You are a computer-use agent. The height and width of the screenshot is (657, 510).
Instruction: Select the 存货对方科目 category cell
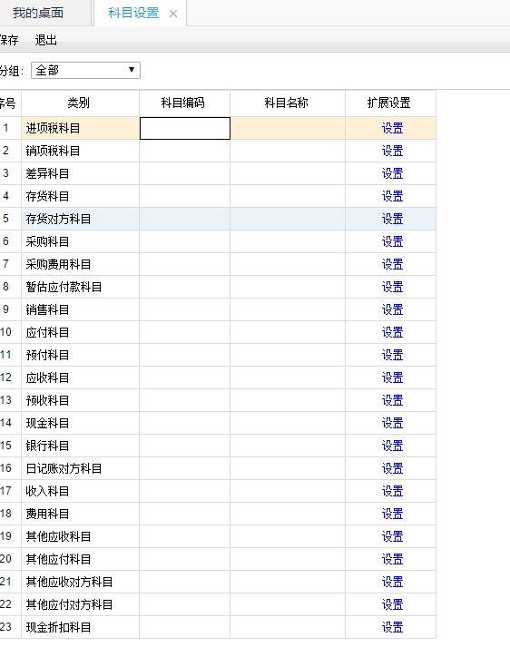pos(80,219)
